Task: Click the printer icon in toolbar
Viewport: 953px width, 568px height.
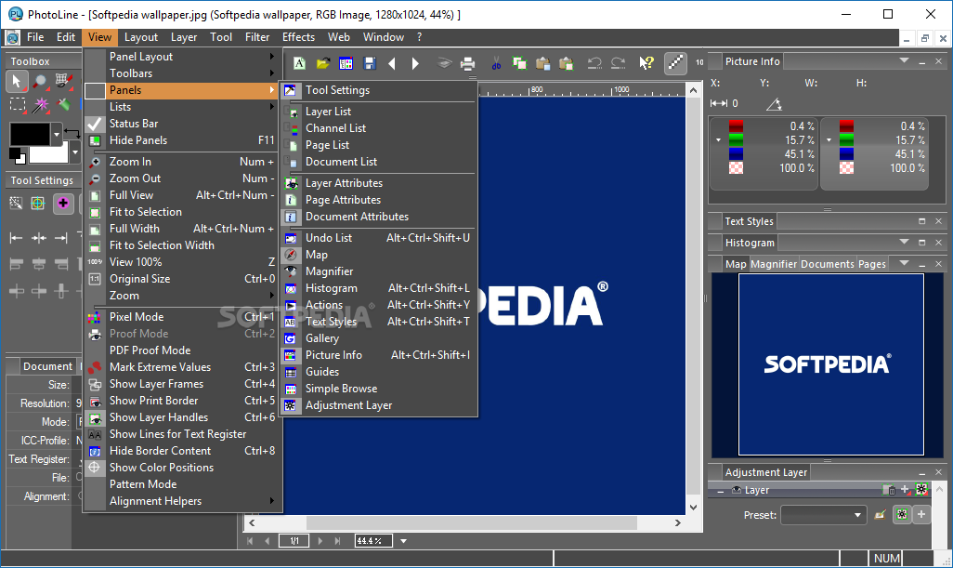Action: [x=467, y=63]
